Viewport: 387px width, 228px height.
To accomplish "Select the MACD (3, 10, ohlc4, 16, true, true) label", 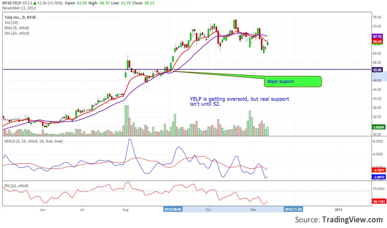I will click(x=34, y=141).
